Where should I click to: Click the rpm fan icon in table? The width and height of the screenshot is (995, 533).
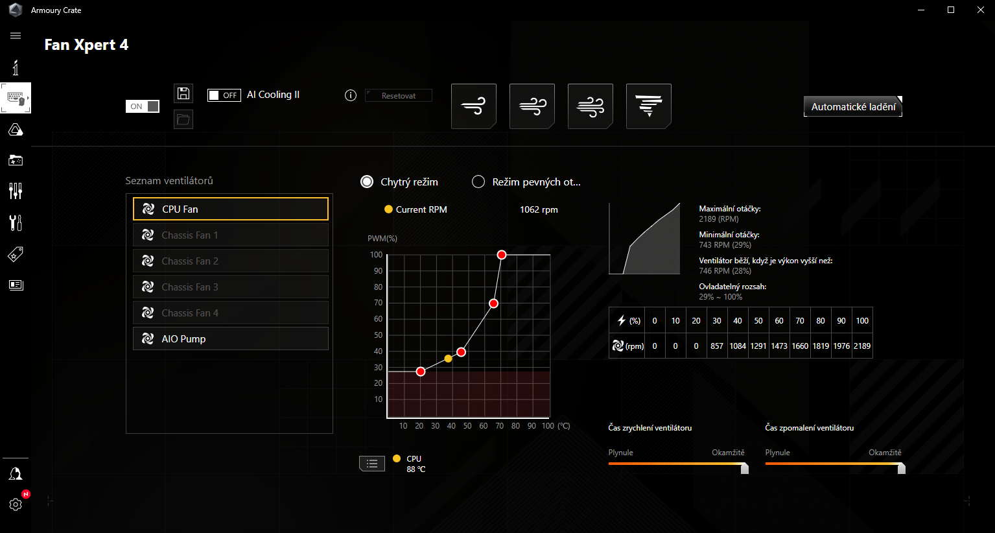point(618,346)
